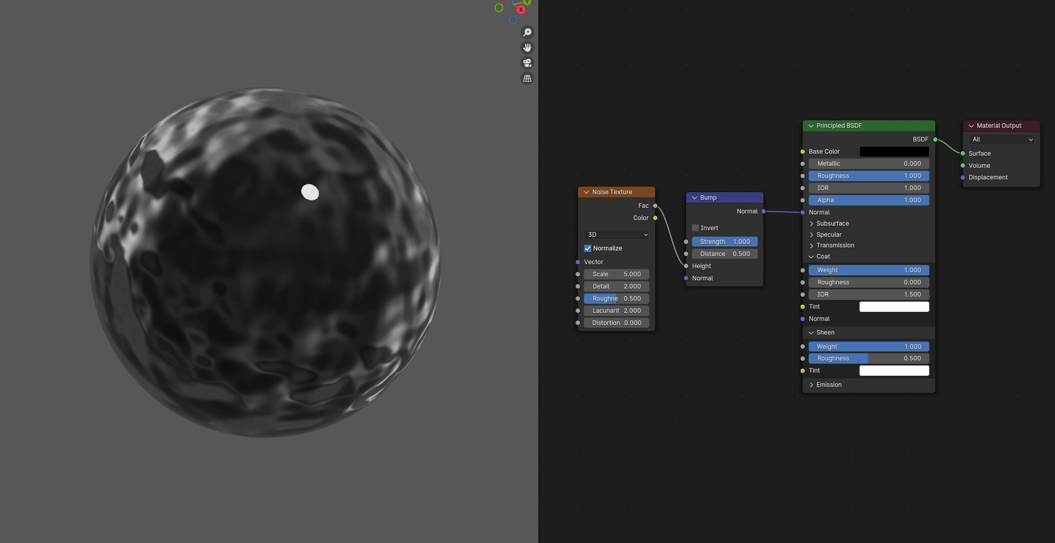Open the All target dropdown in Material Output
Screen dimensions: 1055x543
tap(1001, 139)
